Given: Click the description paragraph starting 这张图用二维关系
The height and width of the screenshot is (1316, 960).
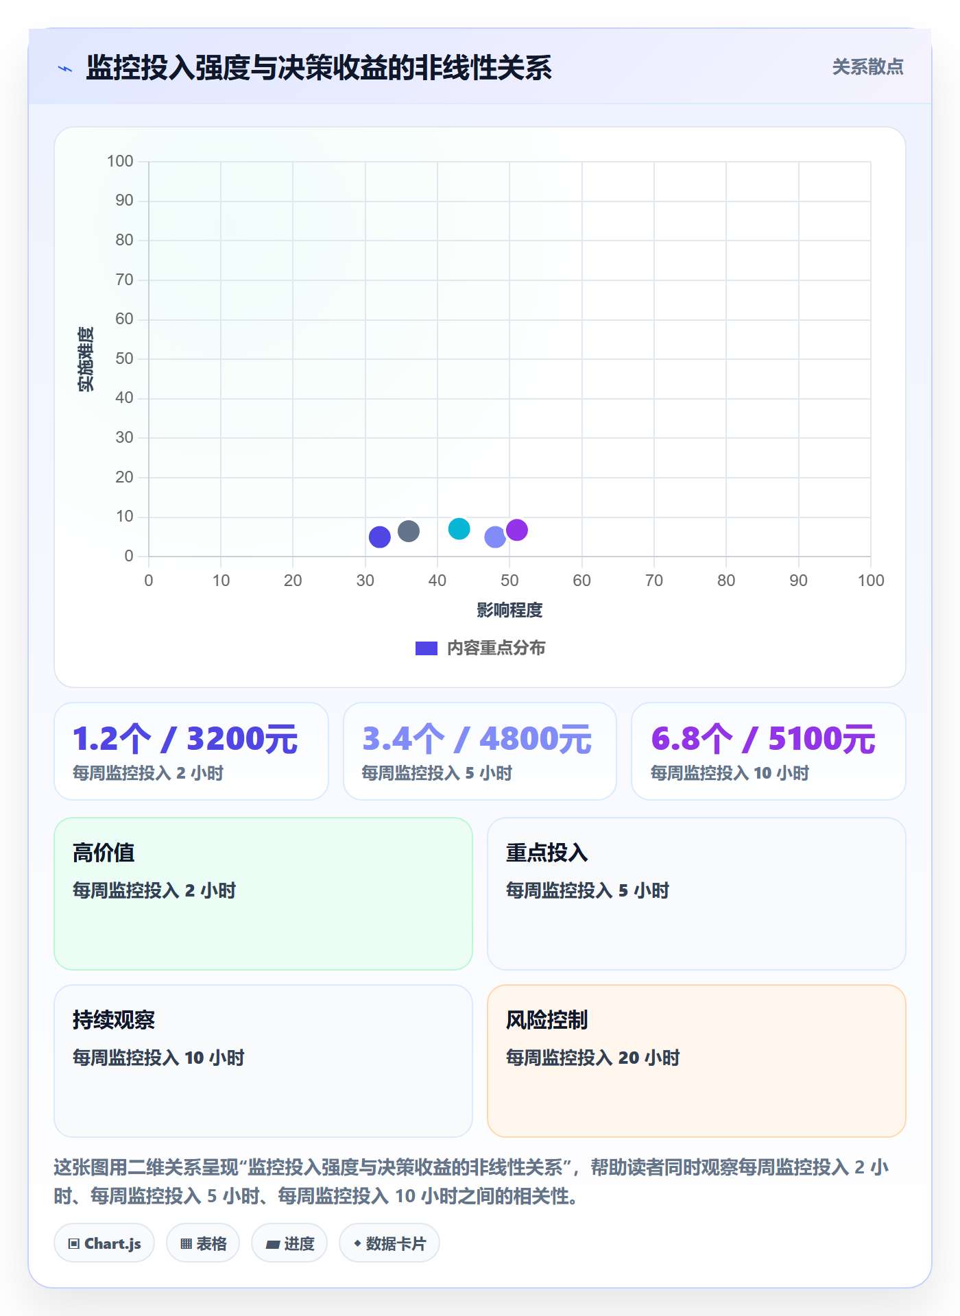Looking at the screenshot, I should [472, 1182].
